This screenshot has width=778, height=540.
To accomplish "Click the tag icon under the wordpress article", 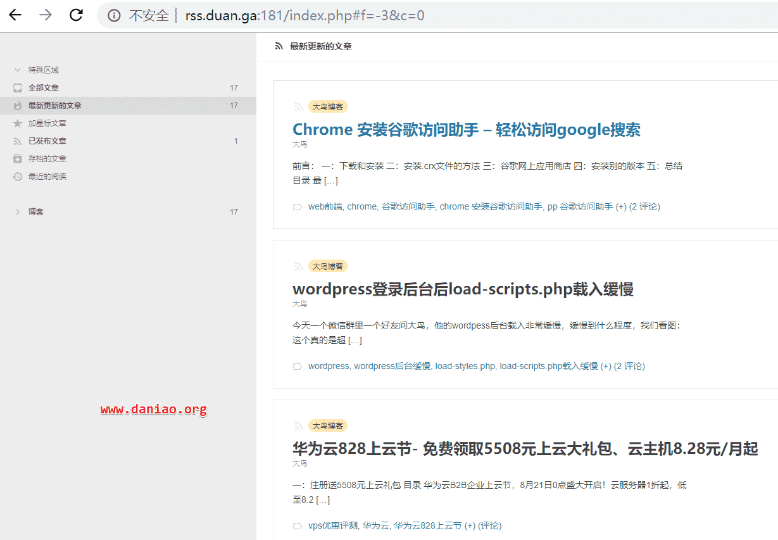I will (x=298, y=367).
